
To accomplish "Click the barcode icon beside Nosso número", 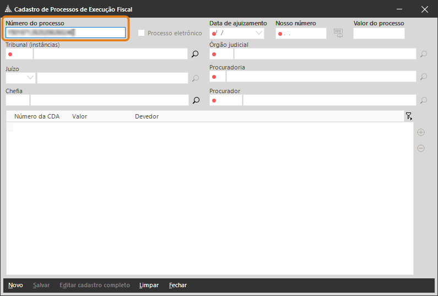I will click(x=338, y=33).
